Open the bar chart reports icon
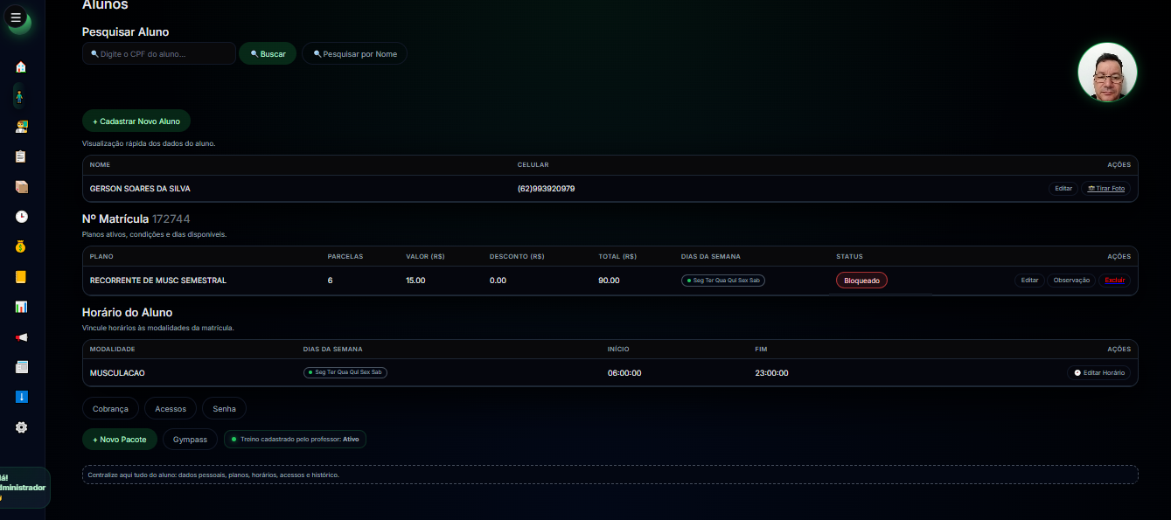Image resolution: width=1171 pixels, height=520 pixels. (x=21, y=307)
